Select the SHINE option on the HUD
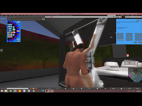Viewport: 142px width, 106px height. (10, 37)
